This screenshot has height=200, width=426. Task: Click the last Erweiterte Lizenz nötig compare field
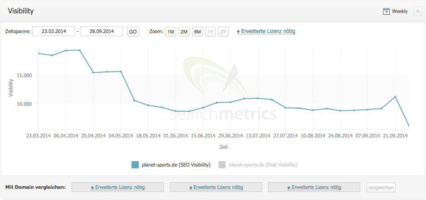(314, 187)
